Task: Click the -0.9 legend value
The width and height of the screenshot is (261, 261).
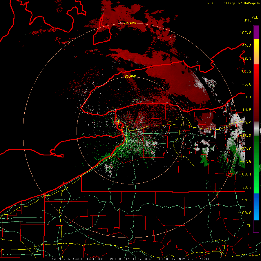Action: coord(247,123)
